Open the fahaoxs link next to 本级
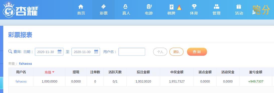The image size is (274, 93). [26, 63]
